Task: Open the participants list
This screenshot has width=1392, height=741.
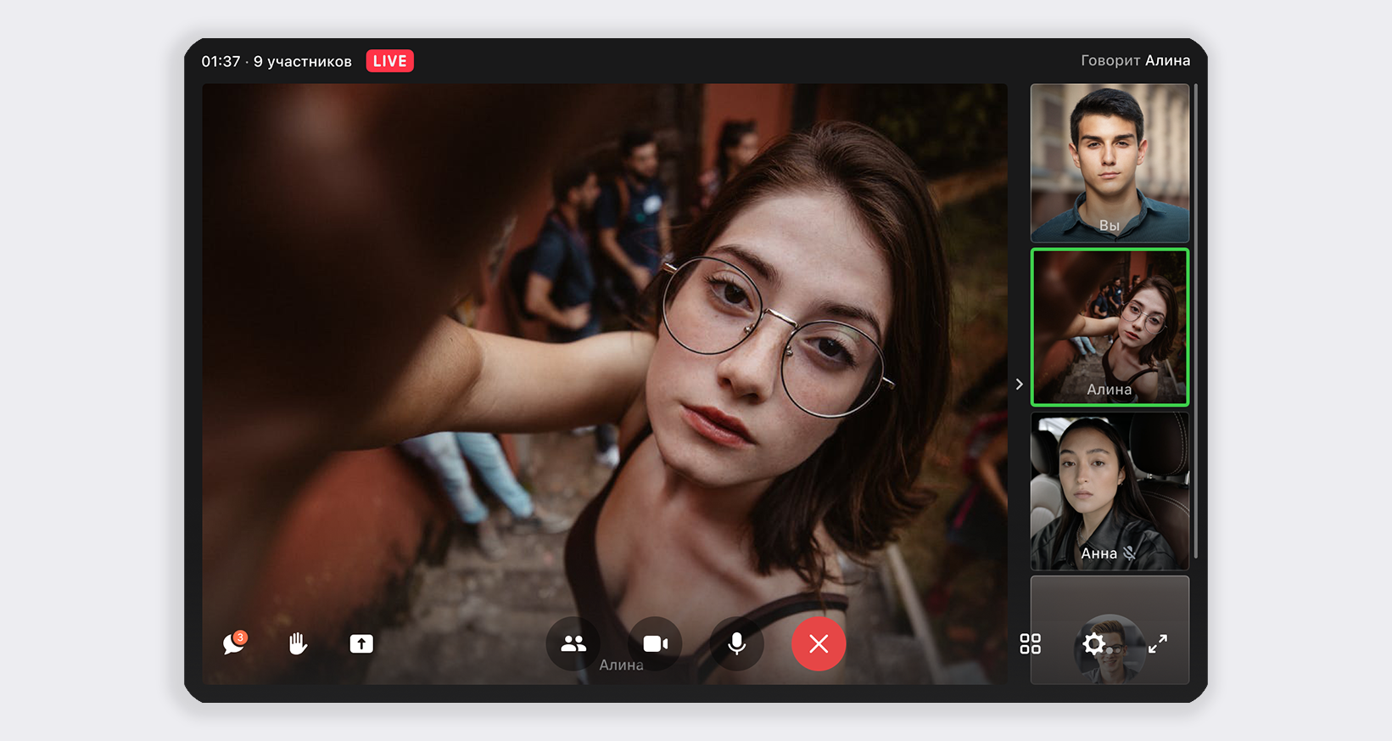Action: 573,644
